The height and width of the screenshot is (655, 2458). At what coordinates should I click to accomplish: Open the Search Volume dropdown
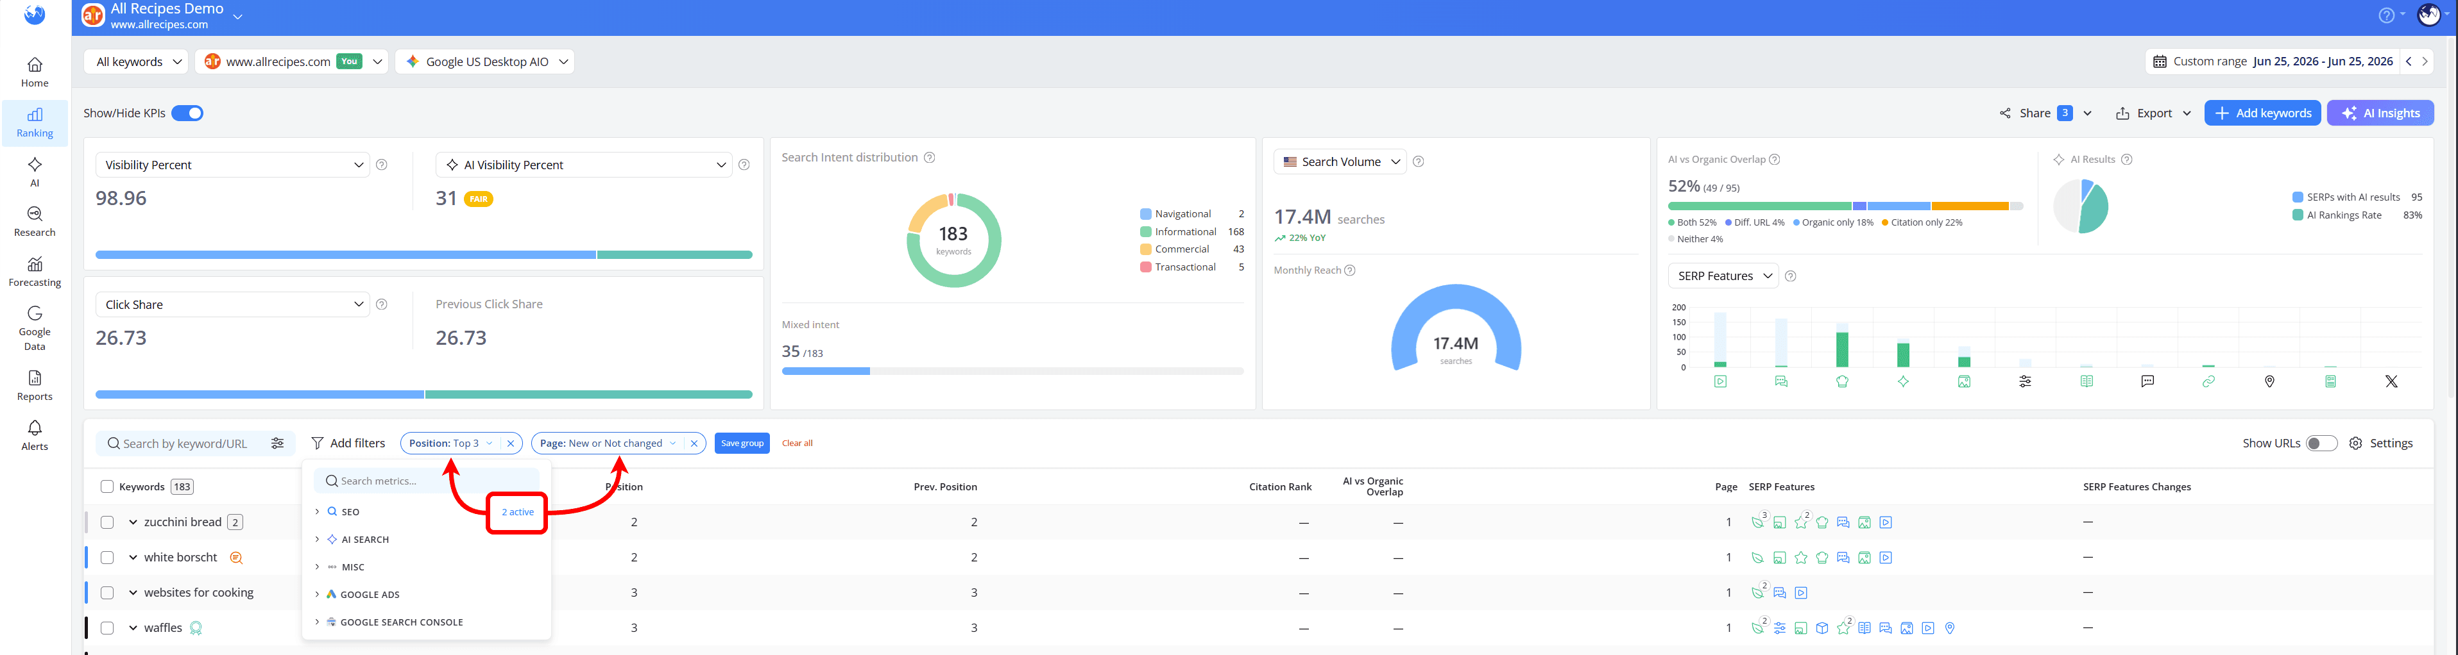pyautogui.click(x=1340, y=162)
